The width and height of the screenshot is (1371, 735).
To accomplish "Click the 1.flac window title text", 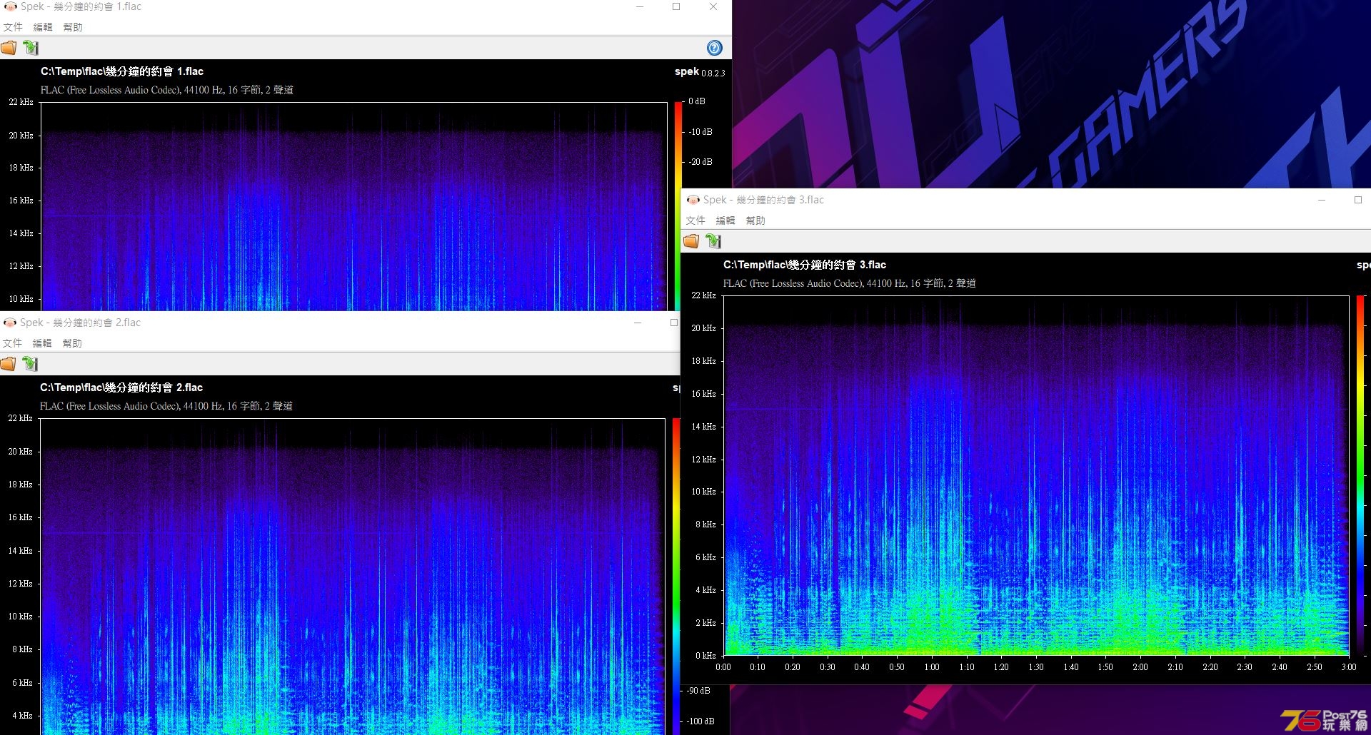I will tap(81, 6).
